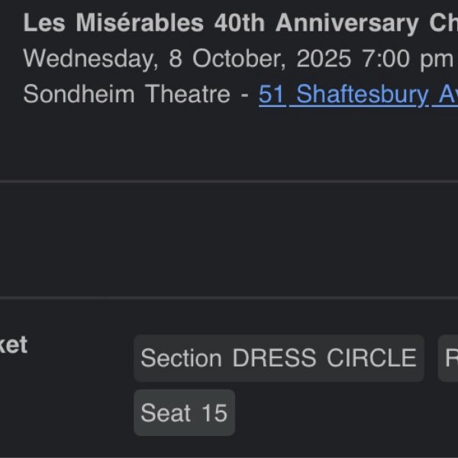This screenshot has height=458, width=458.
Task: Click the 7:00 pm showtime text
Action: [418, 59]
